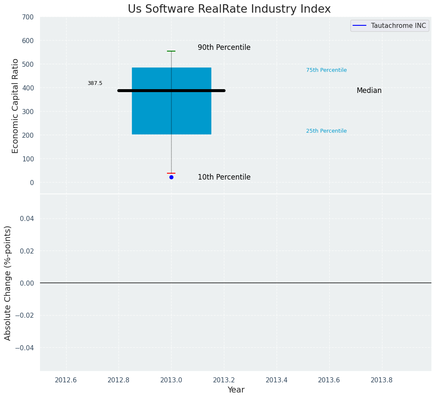
Task: Select the 90th Percentile annotation text
Action: (x=224, y=48)
